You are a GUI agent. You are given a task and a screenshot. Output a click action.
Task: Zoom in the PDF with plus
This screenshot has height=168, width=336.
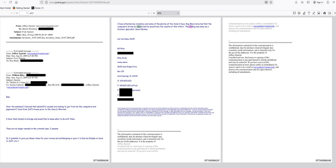point(154,13)
